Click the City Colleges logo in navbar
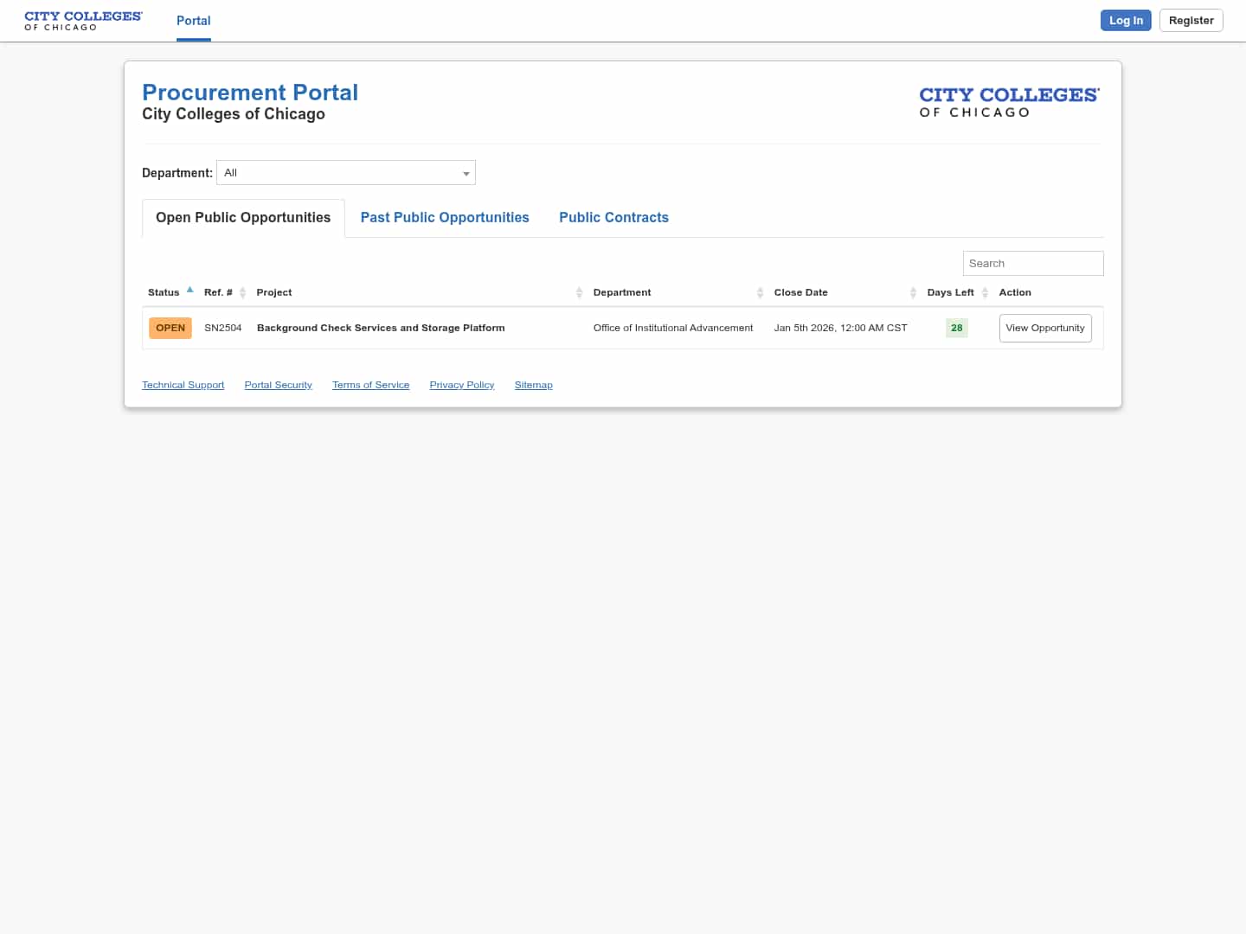 click(x=83, y=20)
